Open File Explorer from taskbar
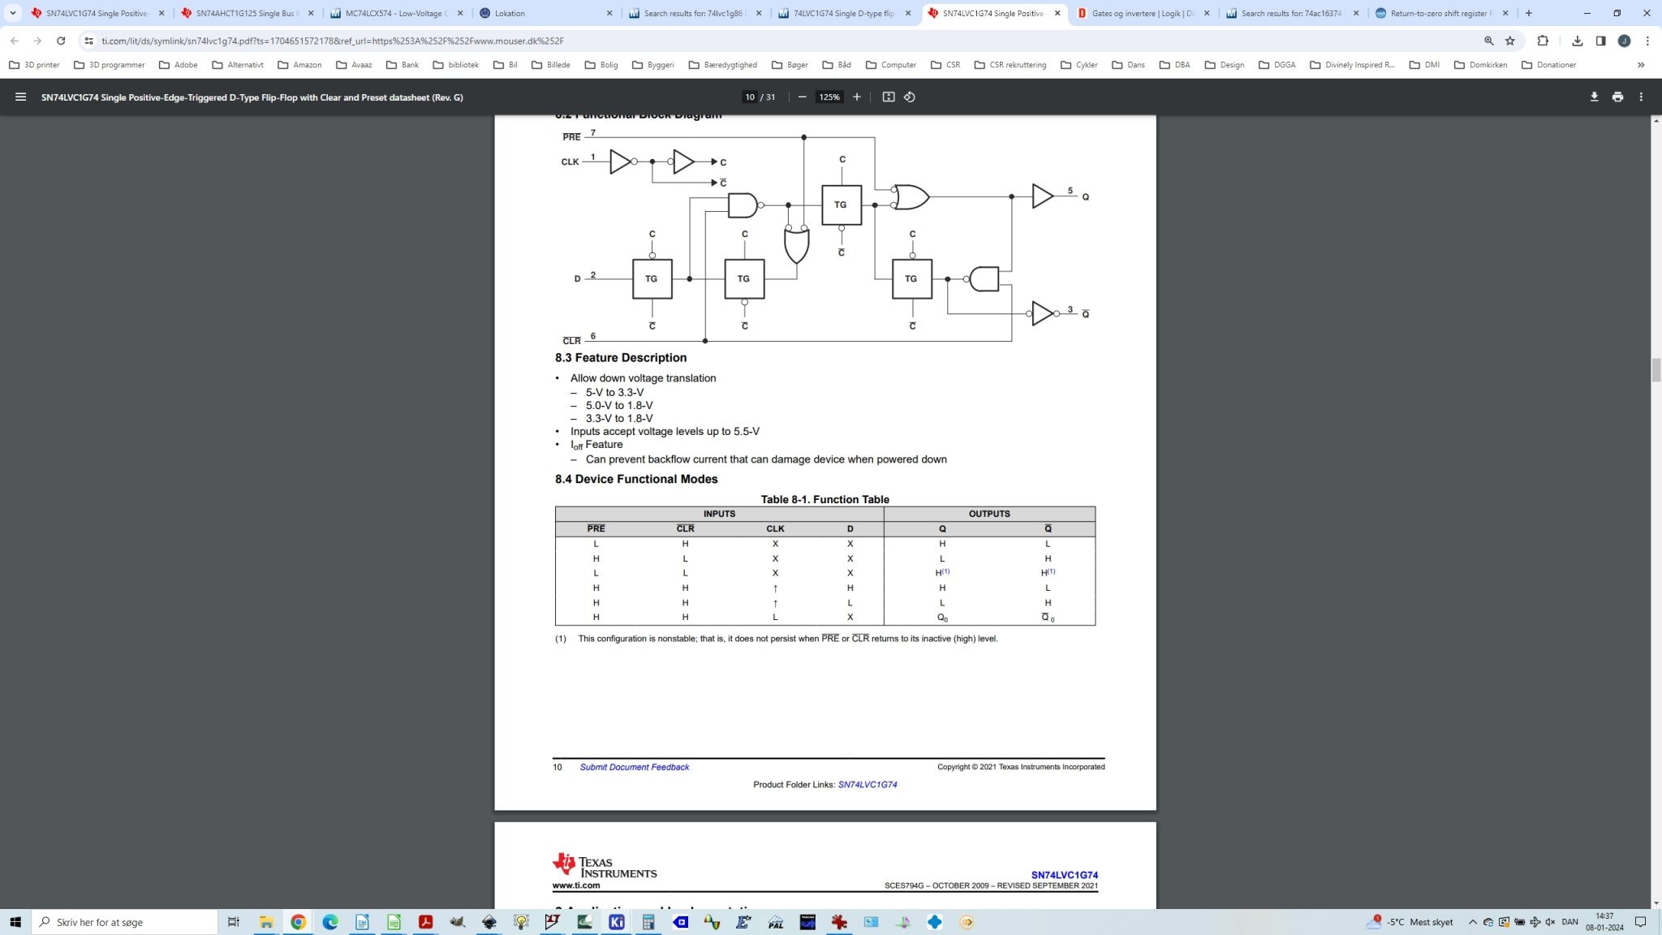 [265, 922]
